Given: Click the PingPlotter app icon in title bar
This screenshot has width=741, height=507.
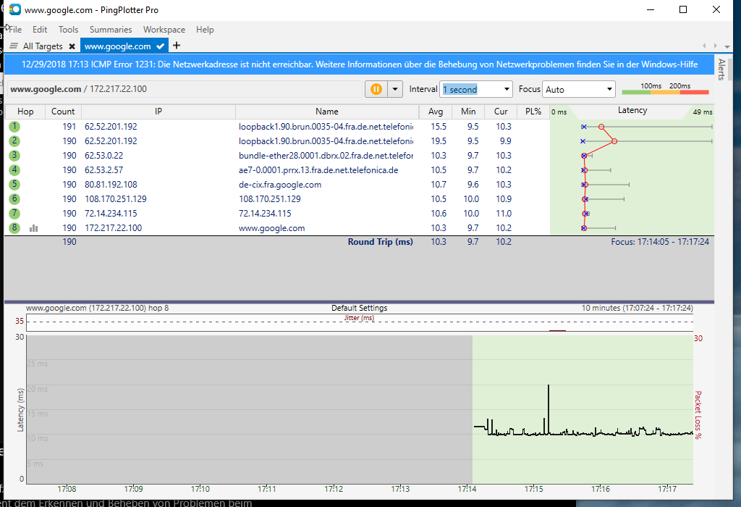Looking at the screenshot, I should pyautogui.click(x=15, y=9).
